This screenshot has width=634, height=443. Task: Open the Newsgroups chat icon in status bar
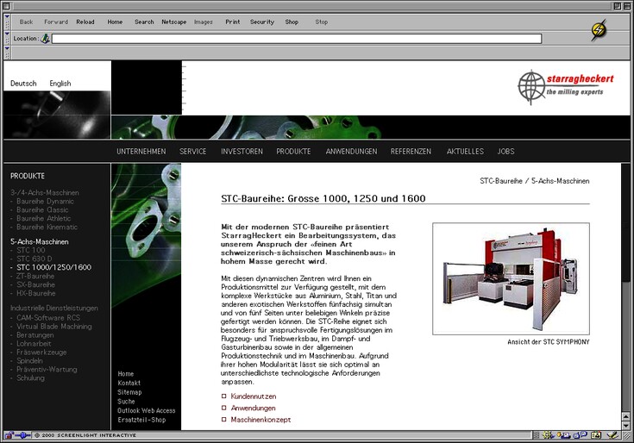[x=581, y=435]
